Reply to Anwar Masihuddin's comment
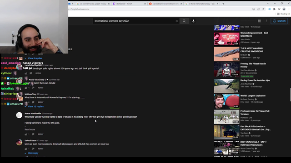Image resolution: width=291 pixels, height=163 pixels. point(40,134)
